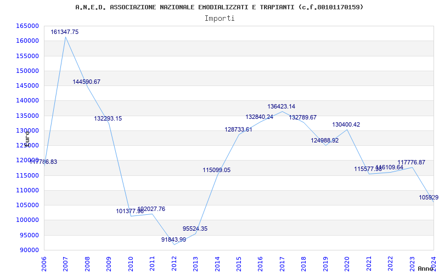
Task: Click the x-axis year 2015
Action: pyautogui.click(x=239, y=264)
